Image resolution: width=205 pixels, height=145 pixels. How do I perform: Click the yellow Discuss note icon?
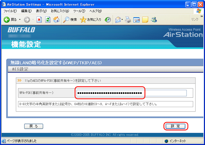click(145, 20)
